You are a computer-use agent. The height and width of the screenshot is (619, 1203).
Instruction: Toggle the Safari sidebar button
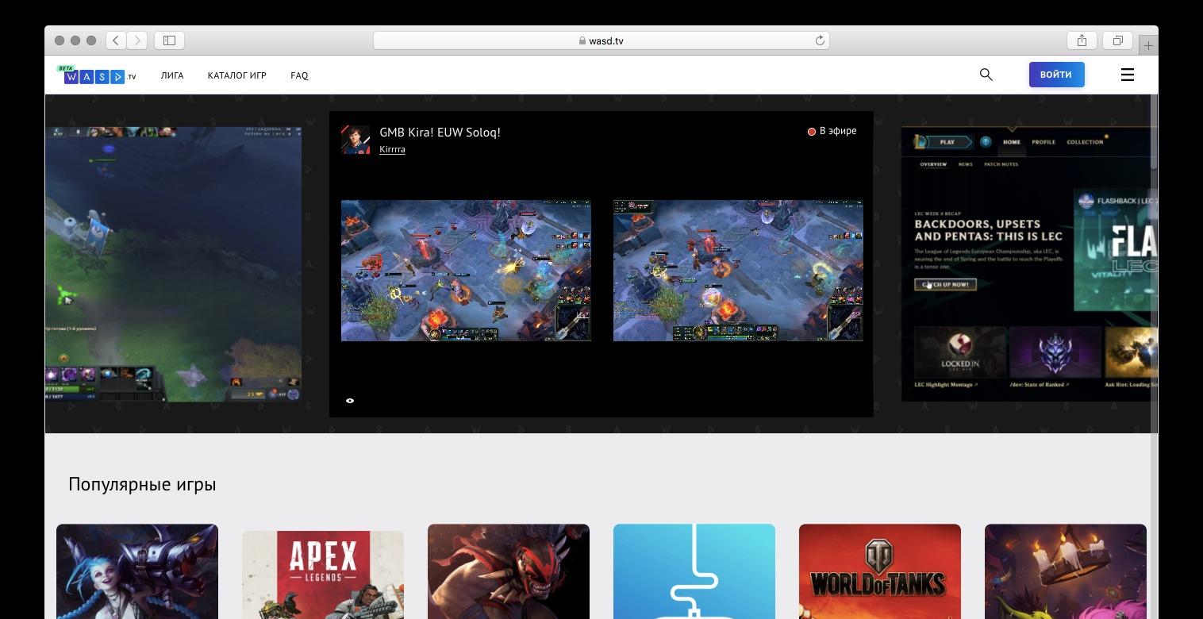pos(169,40)
